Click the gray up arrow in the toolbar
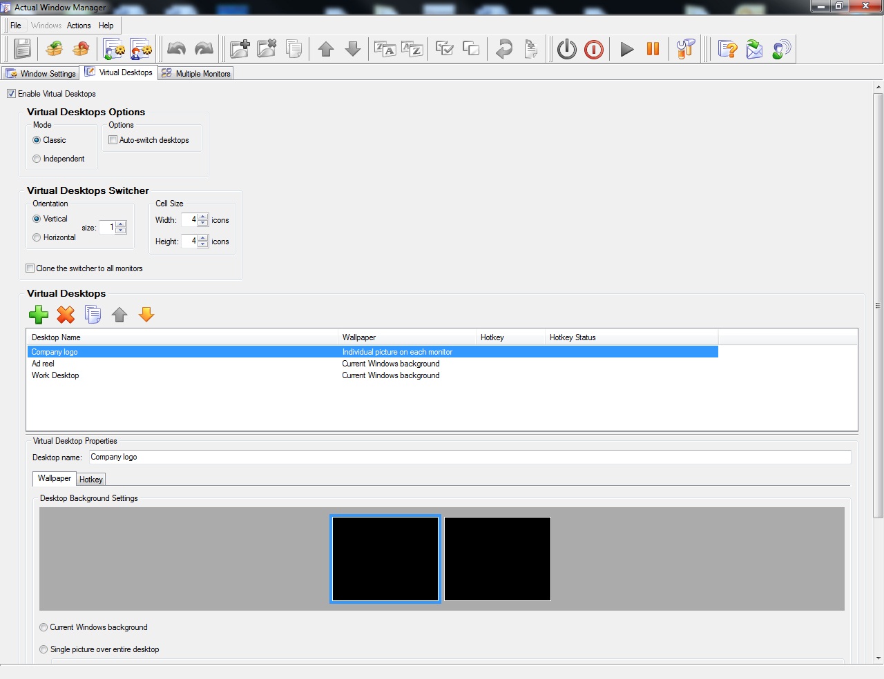The width and height of the screenshot is (884, 679). [x=326, y=49]
